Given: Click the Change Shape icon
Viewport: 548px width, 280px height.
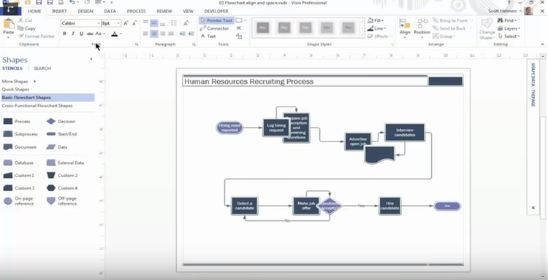Looking at the screenshot, I should pyautogui.click(x=487, y=28).
